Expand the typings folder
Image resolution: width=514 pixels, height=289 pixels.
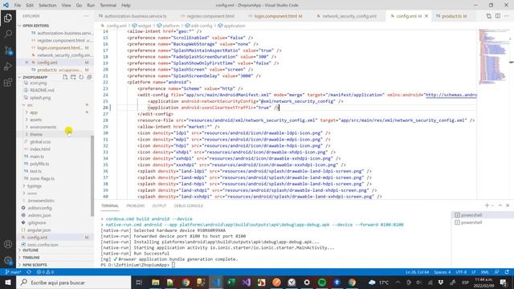(34, 185)
